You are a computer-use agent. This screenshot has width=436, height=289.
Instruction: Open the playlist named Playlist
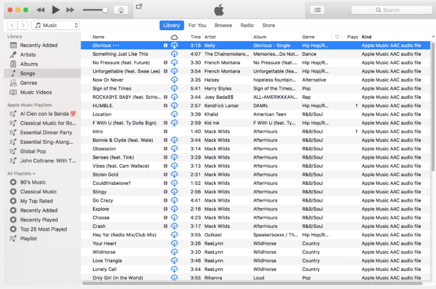[x=42, y=239]
